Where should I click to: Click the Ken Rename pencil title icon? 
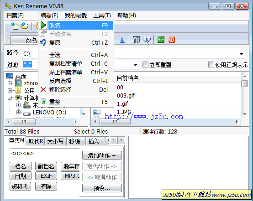8,6
